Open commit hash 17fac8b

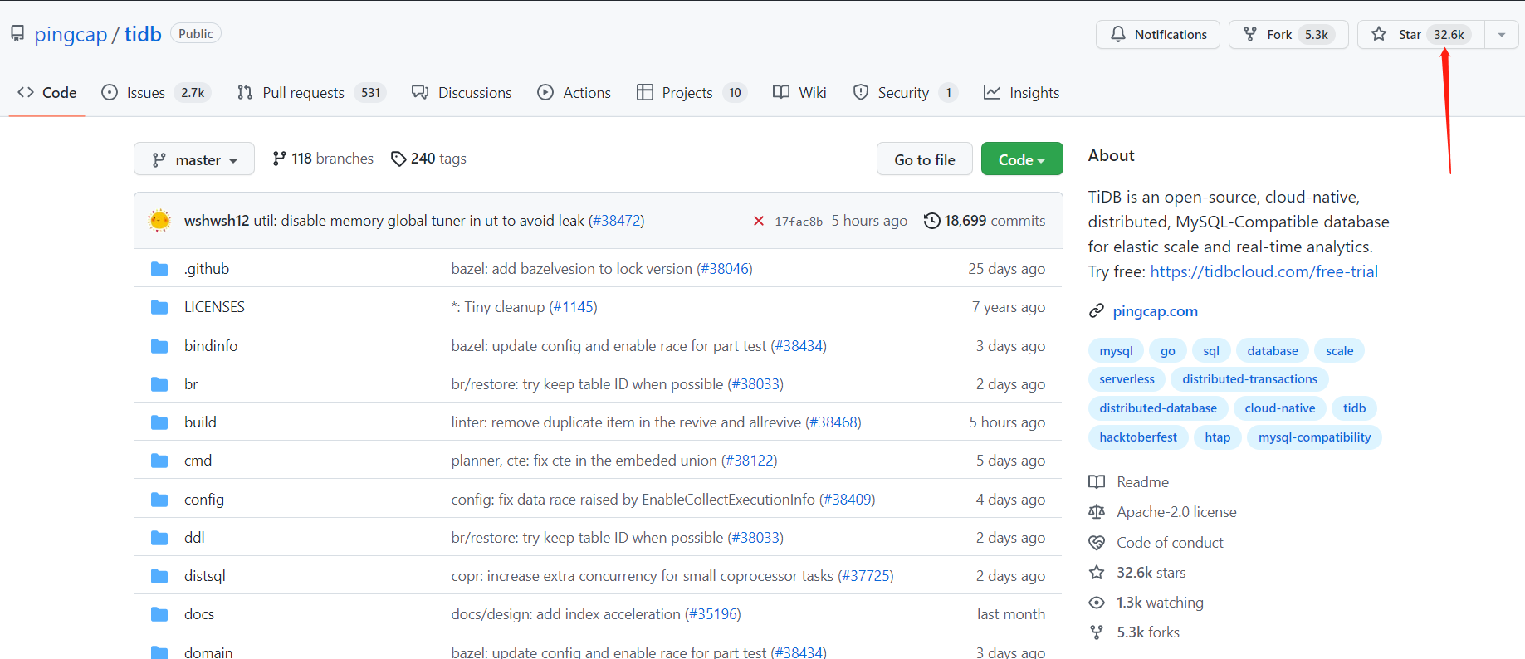[x=799, y=222]
